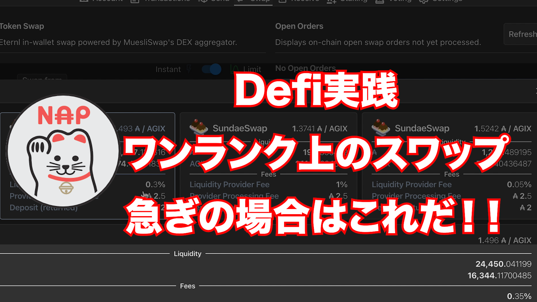
Task: Select the Limit order mode label
Action: pyautogui.click(x=252, y=69)
